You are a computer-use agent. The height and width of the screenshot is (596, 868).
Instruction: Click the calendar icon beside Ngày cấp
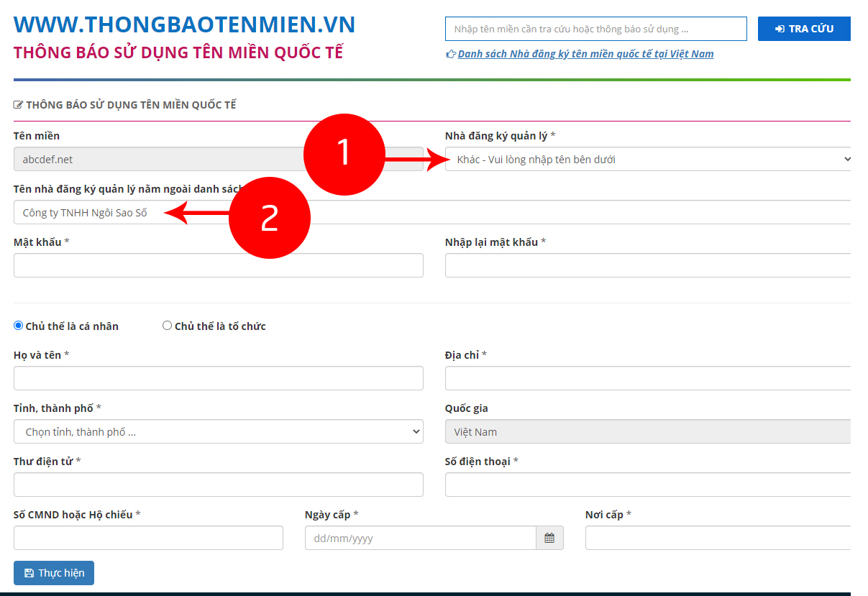[x=549, y=538]
